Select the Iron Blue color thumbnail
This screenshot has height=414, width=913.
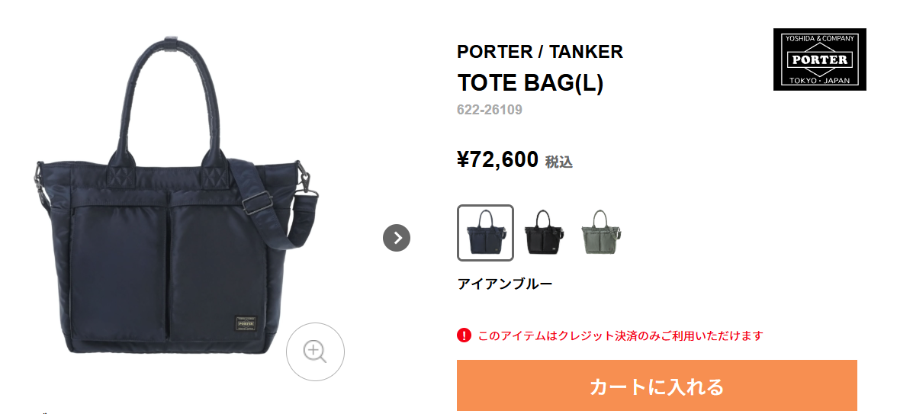(485, 233)
